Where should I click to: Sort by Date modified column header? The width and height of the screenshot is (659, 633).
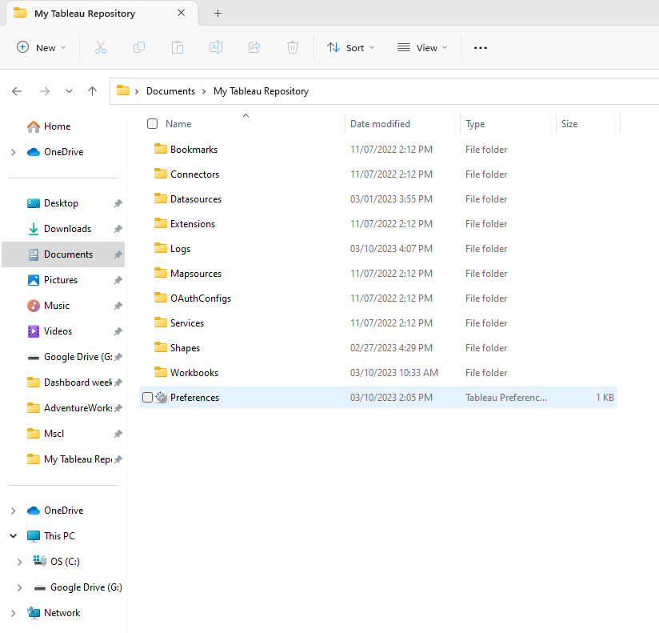(380, 124)
